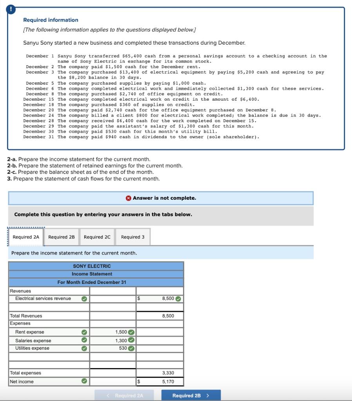Image resolution: width=352 pixels, height=401 pixels.
Task: Click the Rent expense dropdown cell
Action: coord(49,332)
